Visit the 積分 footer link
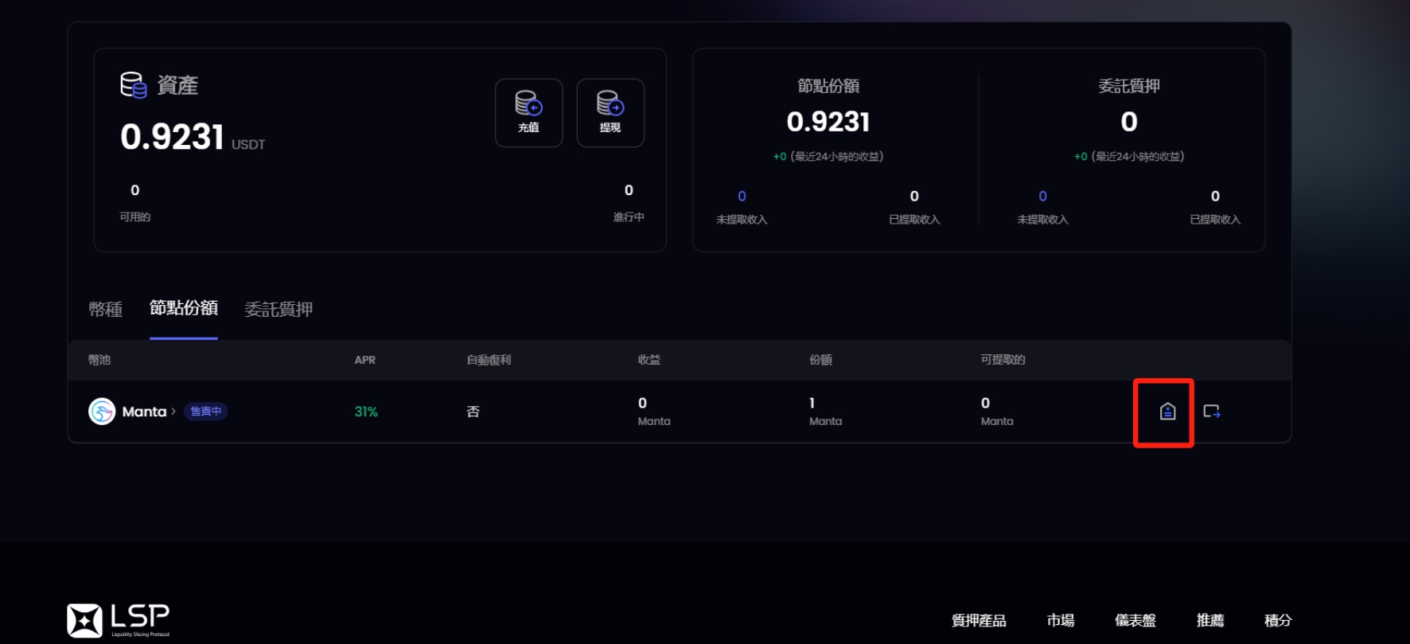 tap(1278, 620)
